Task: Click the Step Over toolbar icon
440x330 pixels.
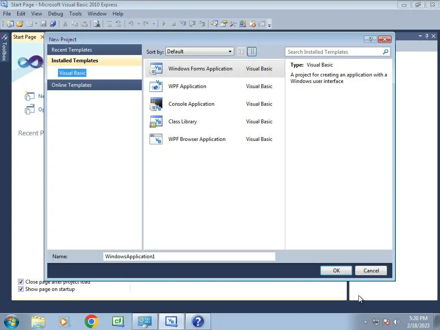Action: pyautogui.click(x=192, y=24)
